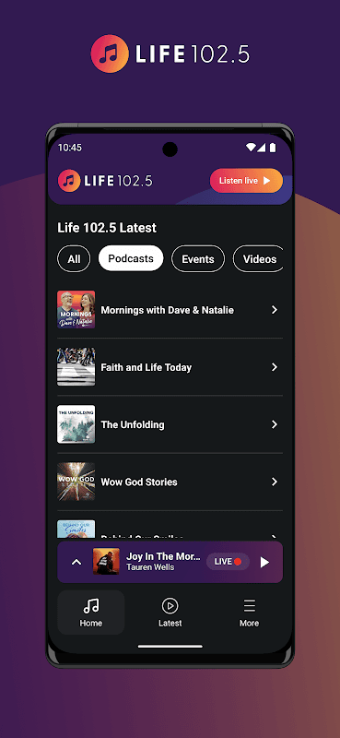Tap Joy In The Morning album art
Viewport: 340px width, 738px height.
tap(106, 562)
